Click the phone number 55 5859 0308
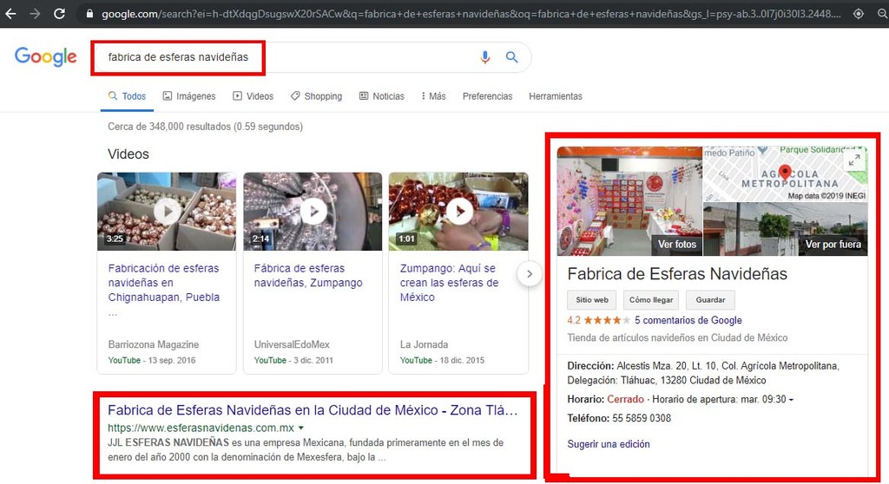The image size is (889, 484). [x=642, y=418]
